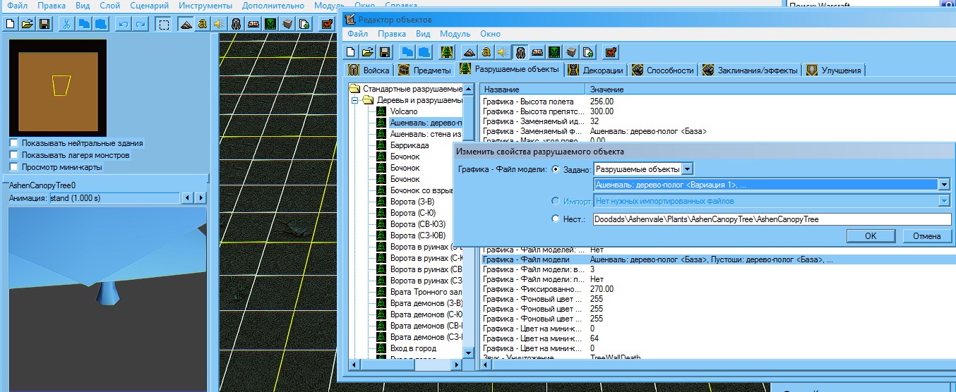Click the scissors Cut icon

66,24
